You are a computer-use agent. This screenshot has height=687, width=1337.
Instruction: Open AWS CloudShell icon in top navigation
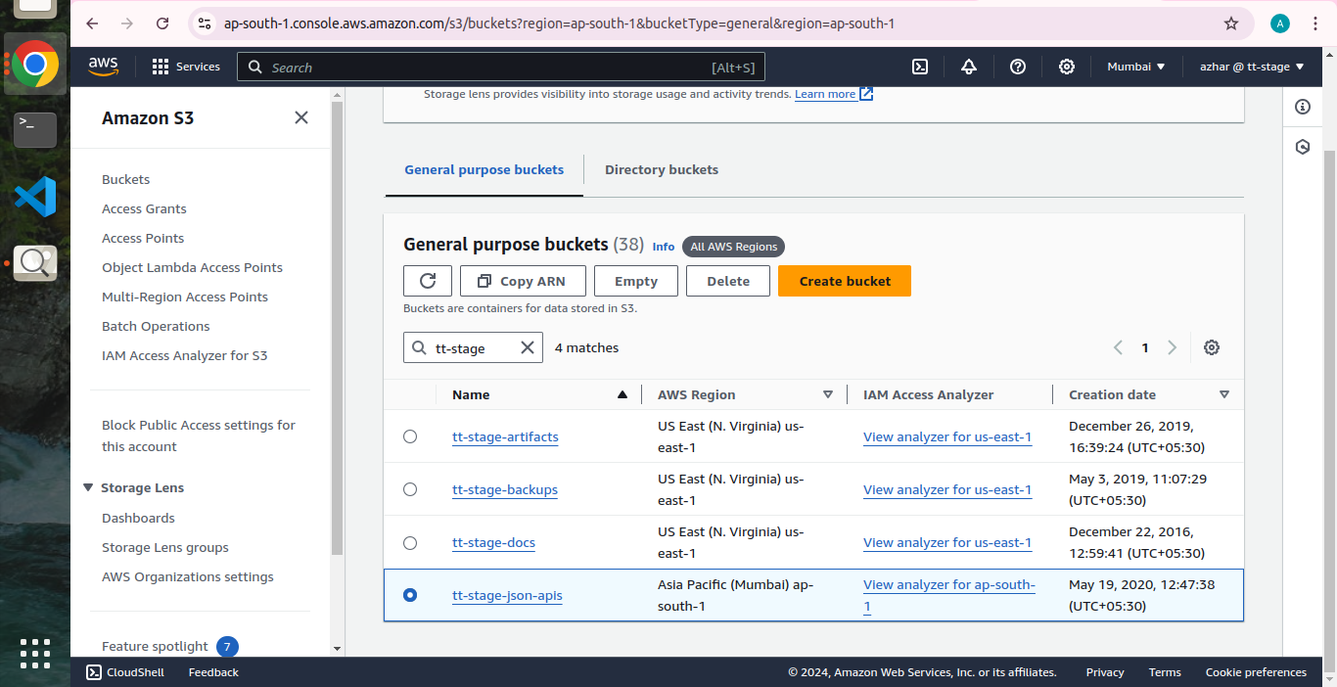coord(920,67)
